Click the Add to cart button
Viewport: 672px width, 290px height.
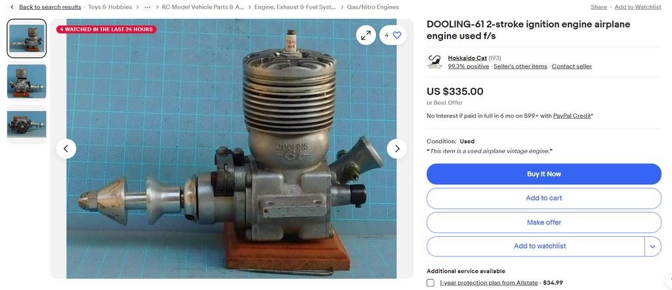tap(544, 198)
